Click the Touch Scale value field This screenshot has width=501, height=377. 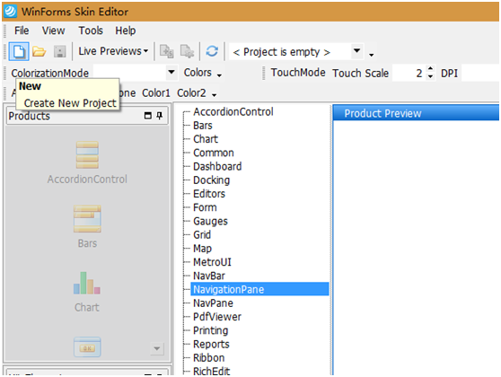pyautogui.click(x=409, y=74)
